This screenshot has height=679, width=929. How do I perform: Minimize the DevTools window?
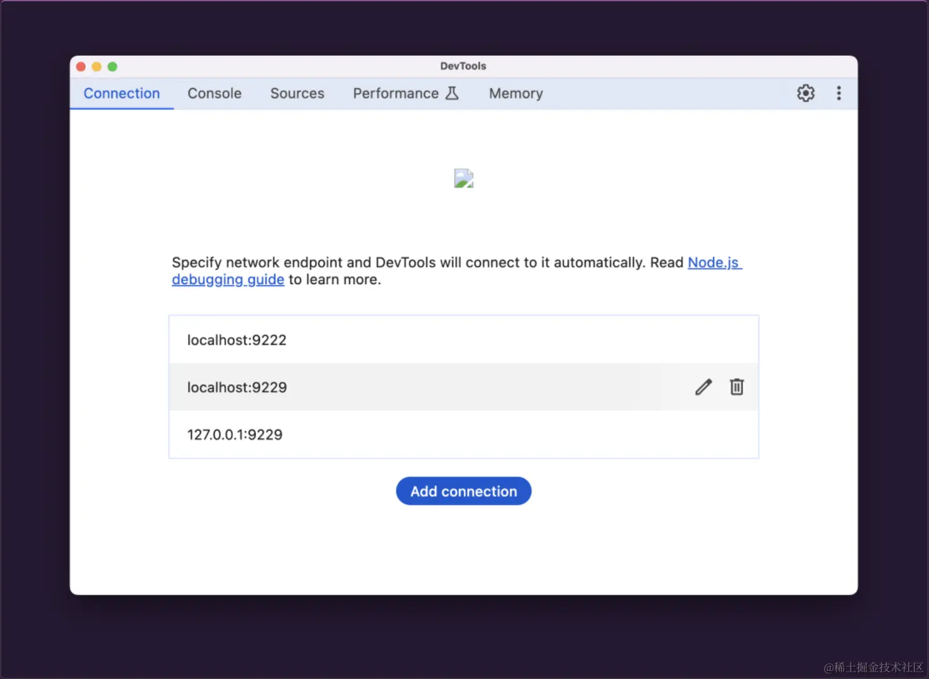tap(96, 66)
